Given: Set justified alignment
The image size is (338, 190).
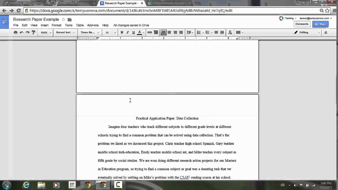Looking at the screenshot, I should pyautogui.click(x=181, y=32).
